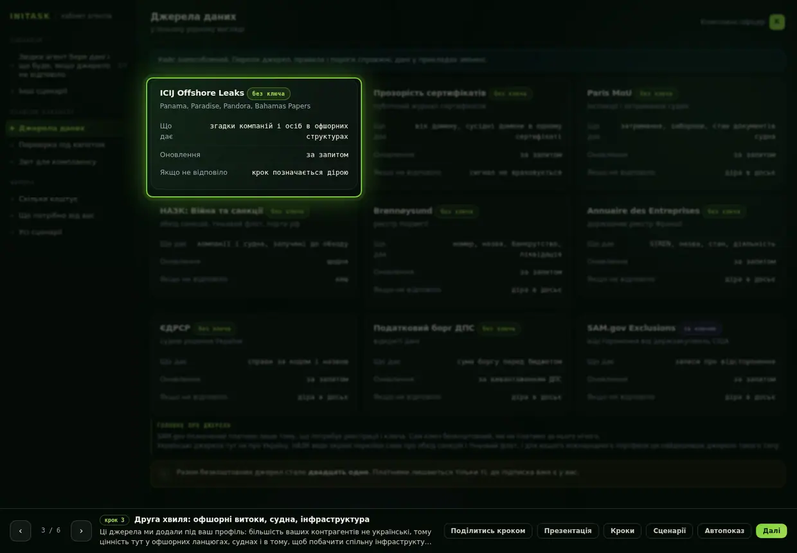Click the Annuaire des Entreprises card title
797x553 pixels.
pos(643,211)
